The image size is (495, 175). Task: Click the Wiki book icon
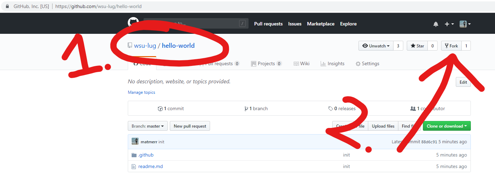296,63
